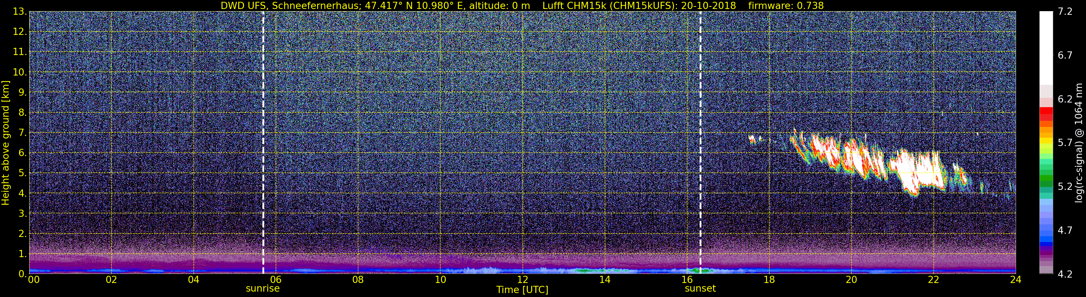
Task: Click the 'sunset' label below the axis
Action: pyautogui.click(x=700, y=289)
